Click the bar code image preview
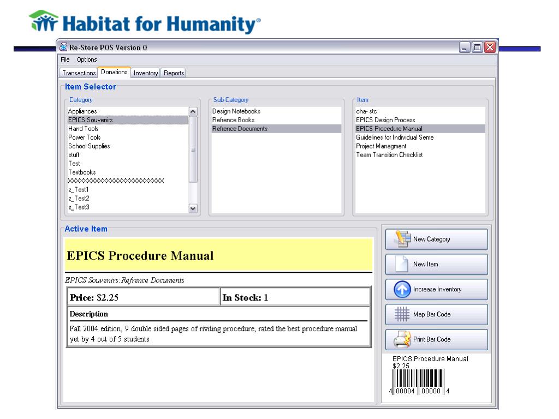This screenshot has height=419, width=559. 419,382
